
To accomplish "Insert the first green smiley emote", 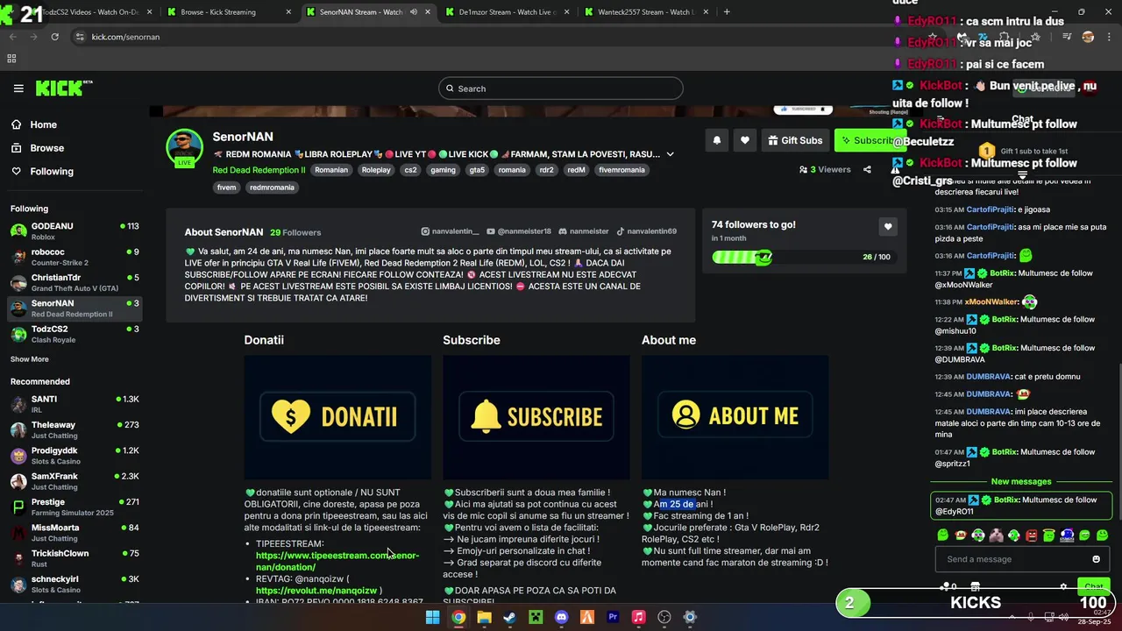I will coord(942,535).
